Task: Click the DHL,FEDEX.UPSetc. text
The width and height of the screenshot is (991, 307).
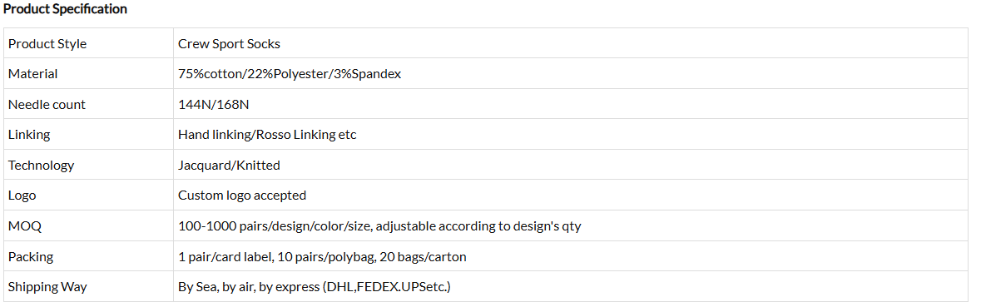Action: click(x=386, y=287)
